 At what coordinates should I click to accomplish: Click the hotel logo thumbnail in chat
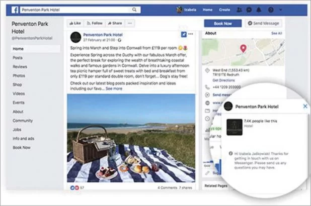pos(235,127)
